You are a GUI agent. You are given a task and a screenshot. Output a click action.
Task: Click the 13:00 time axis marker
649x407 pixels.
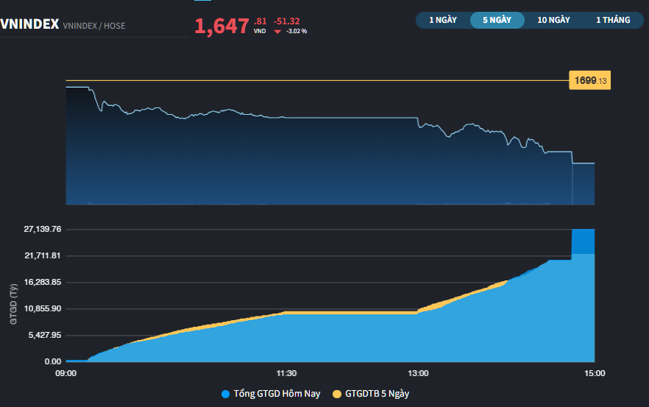(x=418, y=373)
